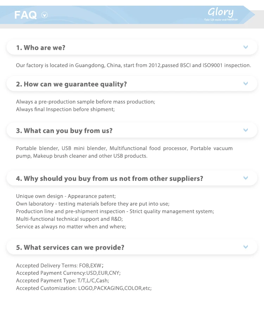Click chevron on "Why should you buy from us" row
264x312 pixels.
246,178
